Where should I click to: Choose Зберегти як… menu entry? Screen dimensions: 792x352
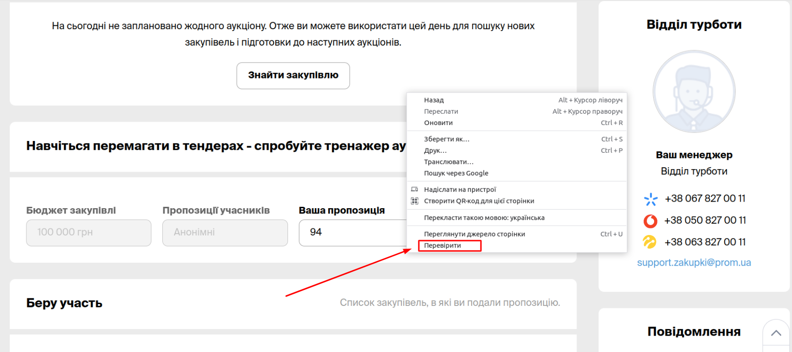[447, 139]
